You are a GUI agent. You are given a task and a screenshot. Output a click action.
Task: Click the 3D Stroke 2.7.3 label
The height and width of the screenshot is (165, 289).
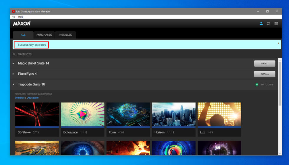(x=28, y=132)
